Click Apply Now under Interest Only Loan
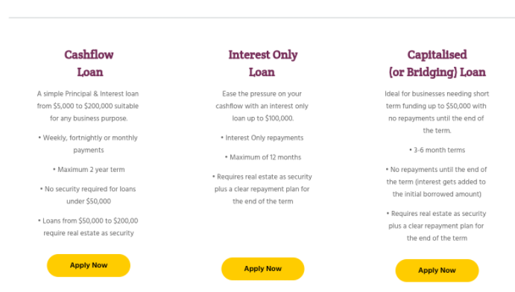 coord(263,269)
